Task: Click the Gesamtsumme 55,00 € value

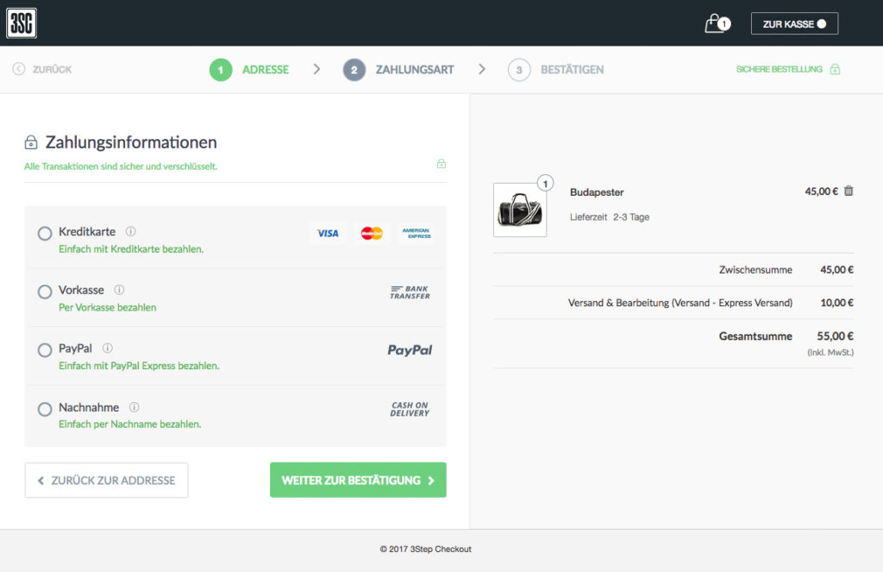Action: click(x=835, y=336)
